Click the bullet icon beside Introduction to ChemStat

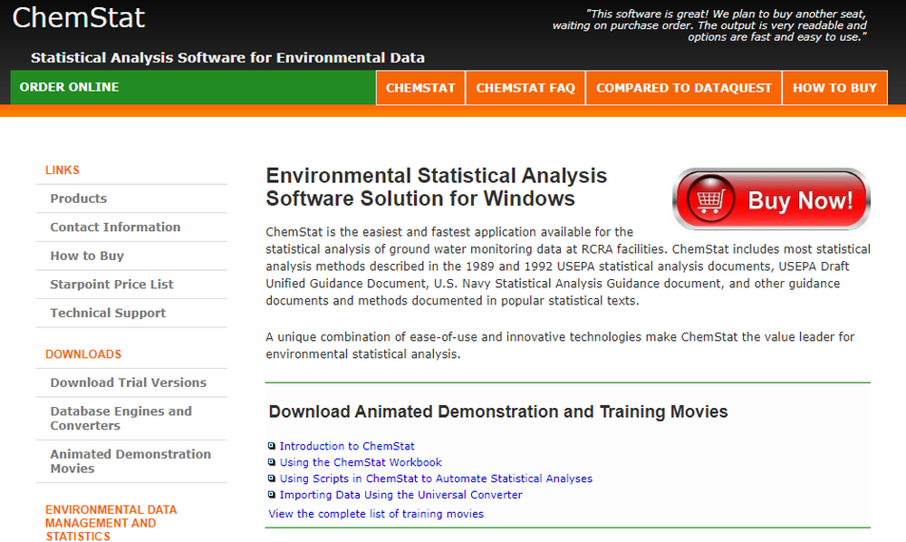pos(272,446)
